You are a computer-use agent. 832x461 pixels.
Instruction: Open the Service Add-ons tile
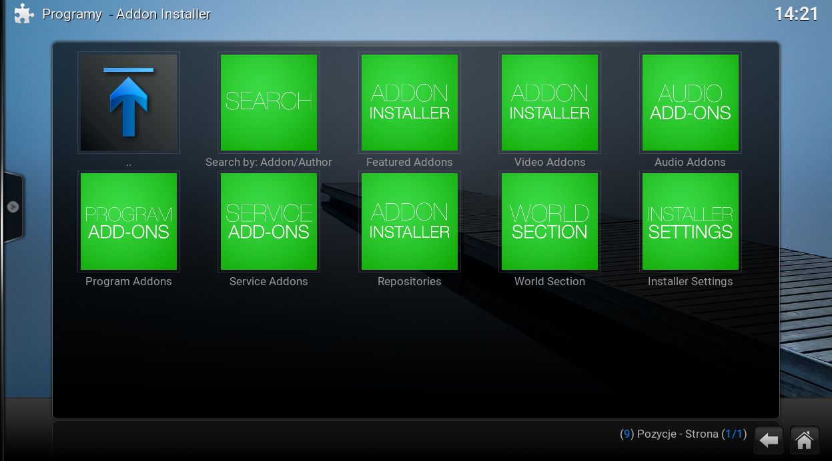[x=269, y=222]
